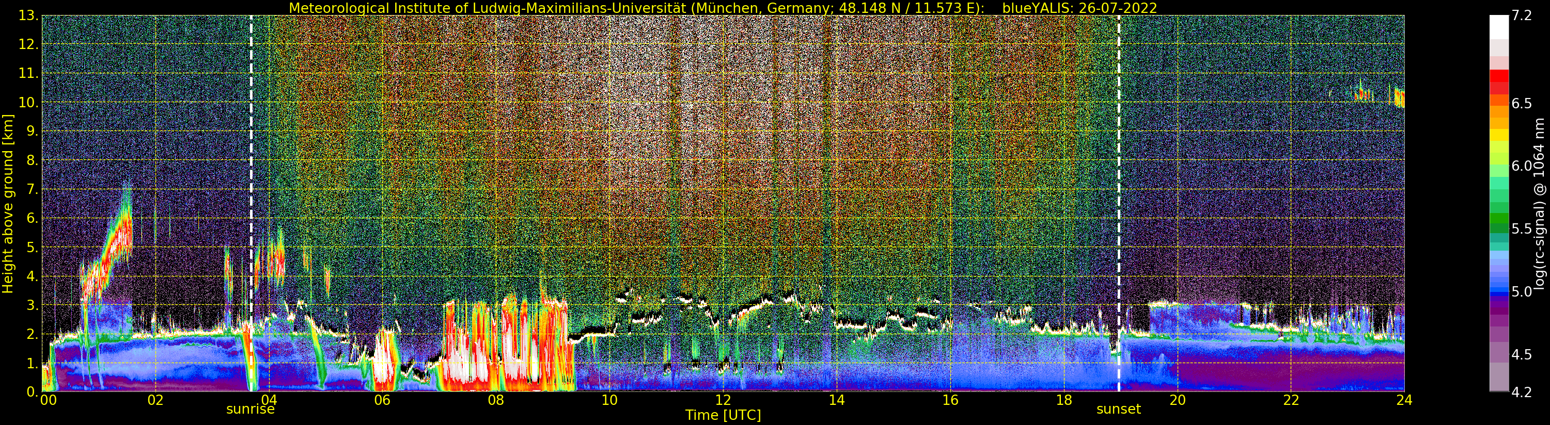Click the 'Meteorological Institute of Ludwig-Maximilians-Universität' title
The image size is (1550, 425).
[x=489, y=8]
